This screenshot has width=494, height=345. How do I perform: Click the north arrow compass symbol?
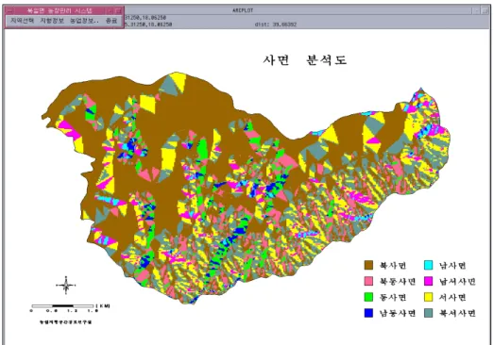coord(66,286)
